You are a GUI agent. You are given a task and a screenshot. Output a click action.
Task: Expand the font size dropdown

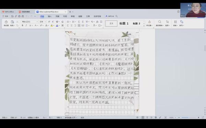point(45,22)
